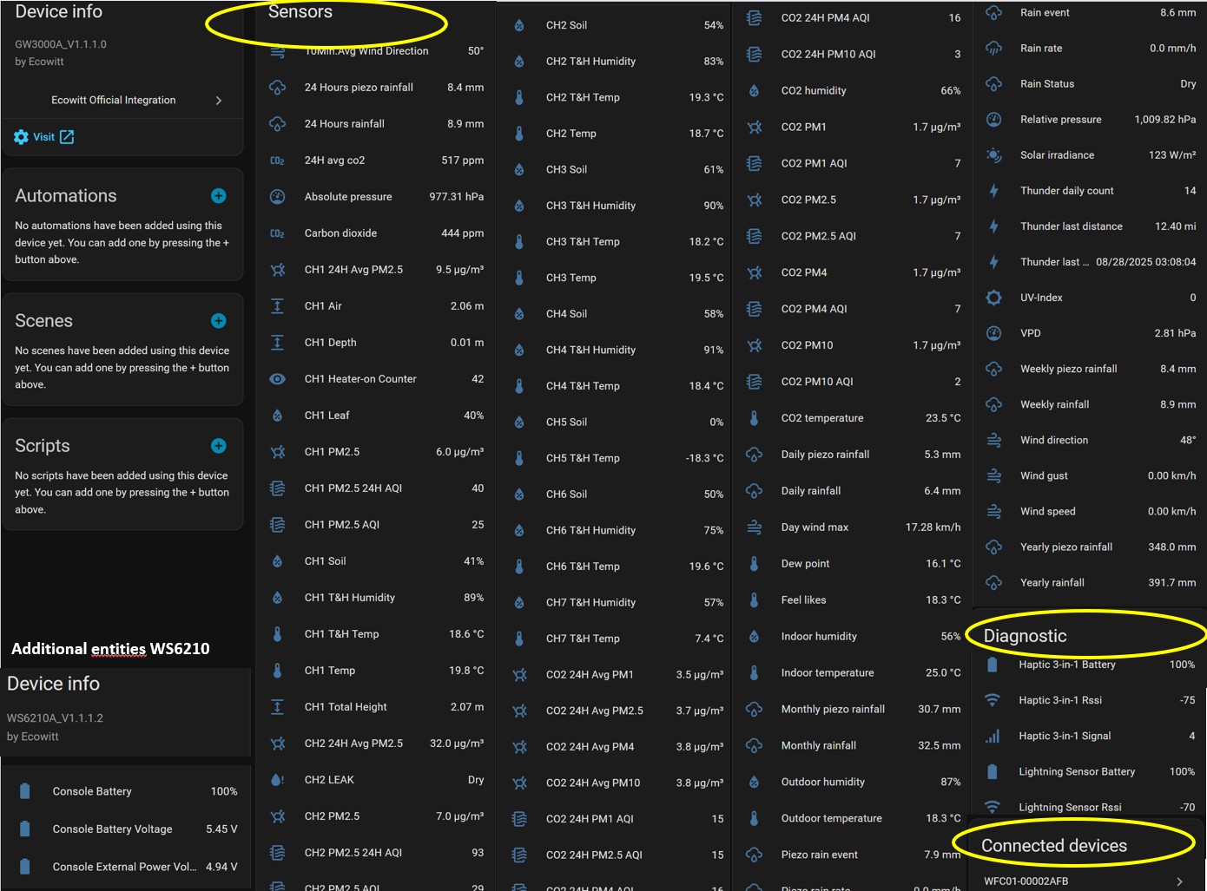Click the Piezo rain event label

(x=820, y=855)
